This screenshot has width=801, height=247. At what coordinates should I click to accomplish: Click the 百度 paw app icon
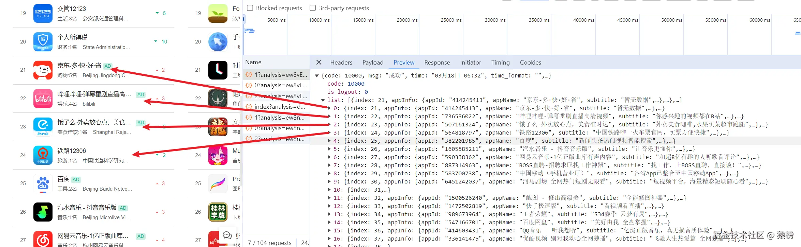click(x=43, y=183)
